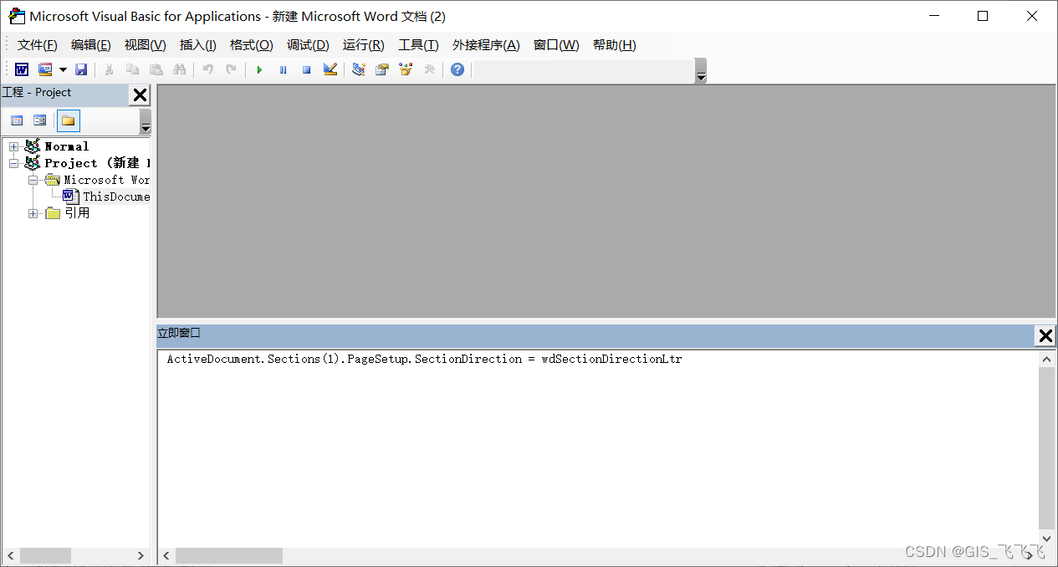Screen dimensions: 1058x567
Task: Click the Toolbox wrench icon
Action: (x=429, y=69)
